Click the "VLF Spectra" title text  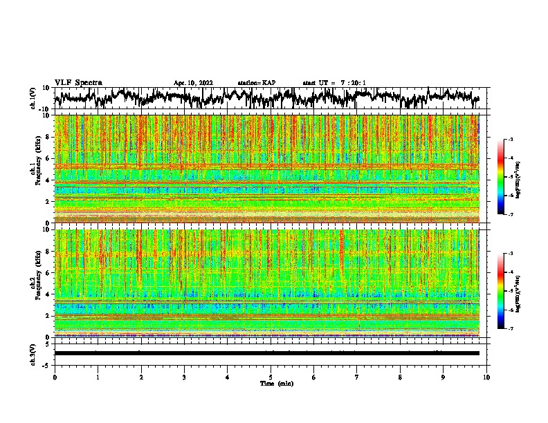pos(78,83)
